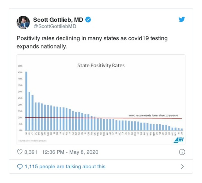Image resolution: width=202 pixels, height=183 pixels.
Task: Click the COVID Tracking Project source text
Action: 32,141
